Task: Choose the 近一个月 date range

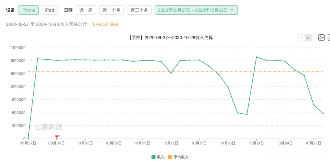Action: tap(111, 10)
